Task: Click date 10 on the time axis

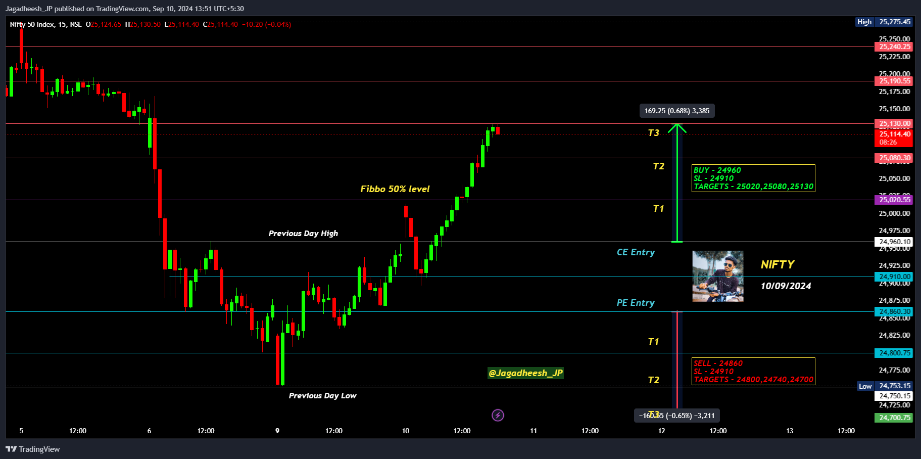Action: [x=405, y=431]
